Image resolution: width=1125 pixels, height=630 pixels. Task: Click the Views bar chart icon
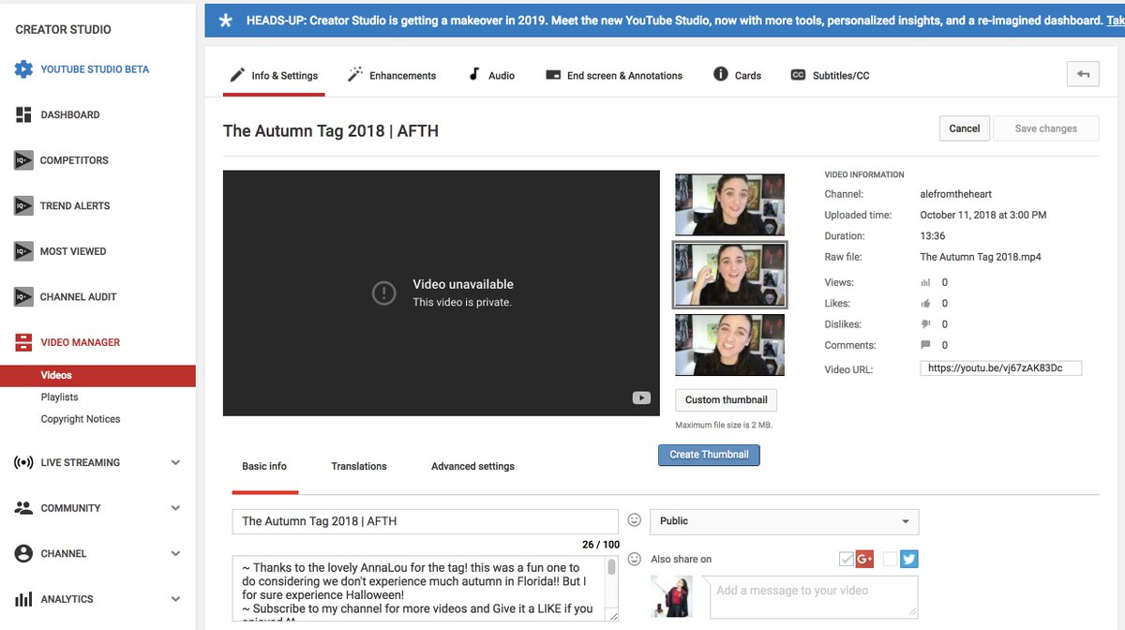926,282
